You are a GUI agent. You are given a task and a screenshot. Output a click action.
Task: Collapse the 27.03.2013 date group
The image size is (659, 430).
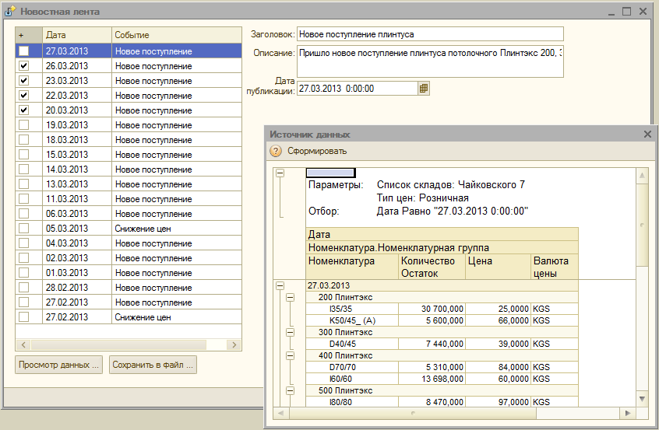280,285
